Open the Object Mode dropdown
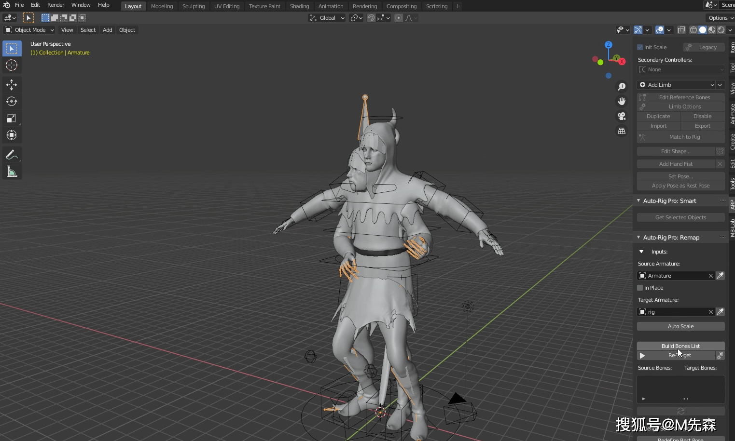 pyautogui.click(x=29, y=30)
